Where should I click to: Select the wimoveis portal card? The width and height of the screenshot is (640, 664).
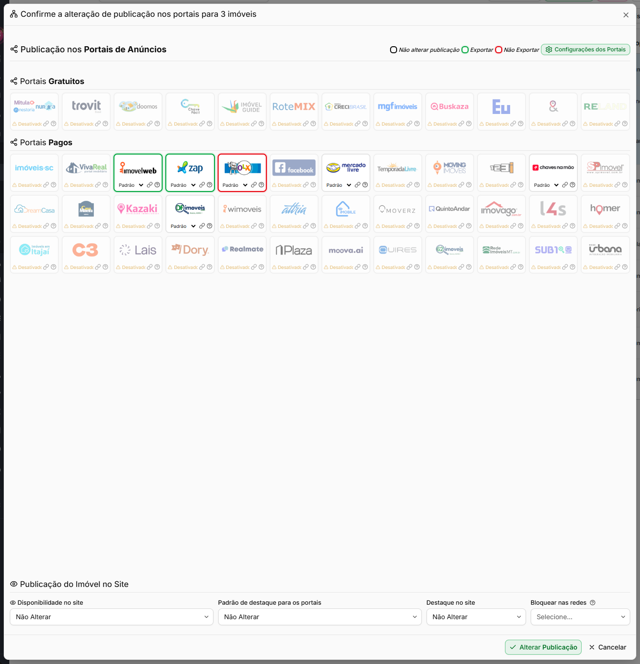[242, 214]
